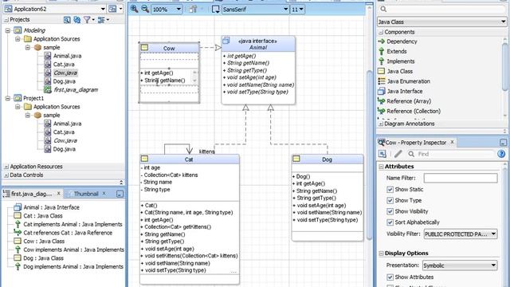Viewport: 510px width, 287px height.
Task: Expand the Application Resources section
Action: click(x=6, y=167)
